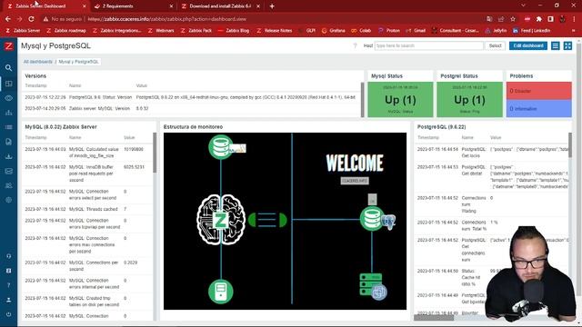Click the green Mysql Status Up tile
The image size is (582, 327).
[x=400, y=100]
